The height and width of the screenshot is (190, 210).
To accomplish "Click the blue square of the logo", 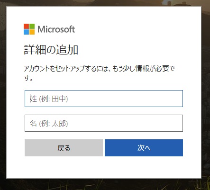I will [x=26, y=32].
